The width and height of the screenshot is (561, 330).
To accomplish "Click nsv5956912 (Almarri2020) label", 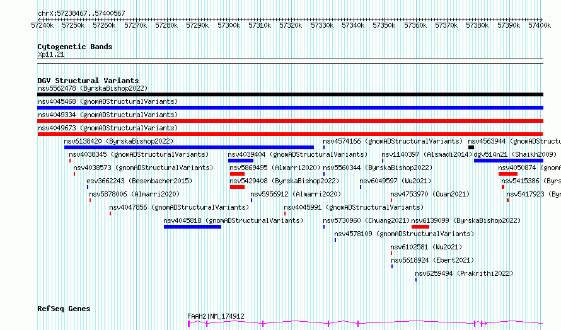I will (296, 194).
